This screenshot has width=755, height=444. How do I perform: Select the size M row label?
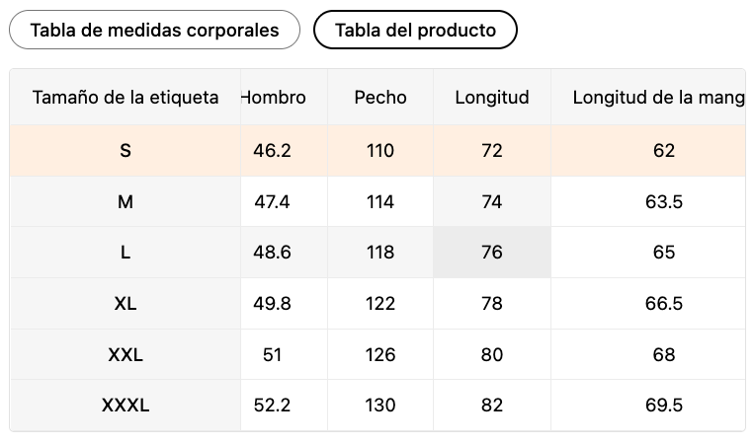(126, 202)
